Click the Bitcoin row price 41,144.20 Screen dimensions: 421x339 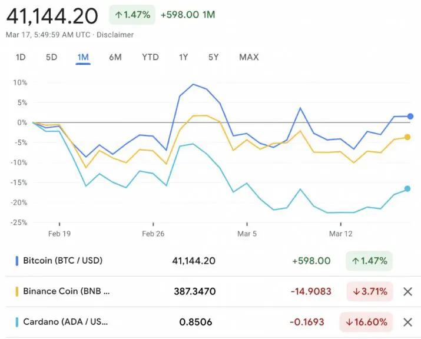194,261
